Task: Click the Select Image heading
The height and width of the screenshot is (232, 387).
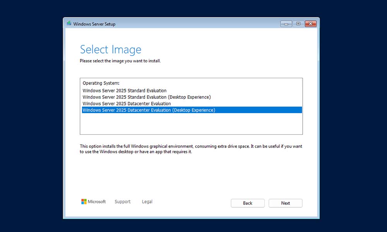Action: 110,50
